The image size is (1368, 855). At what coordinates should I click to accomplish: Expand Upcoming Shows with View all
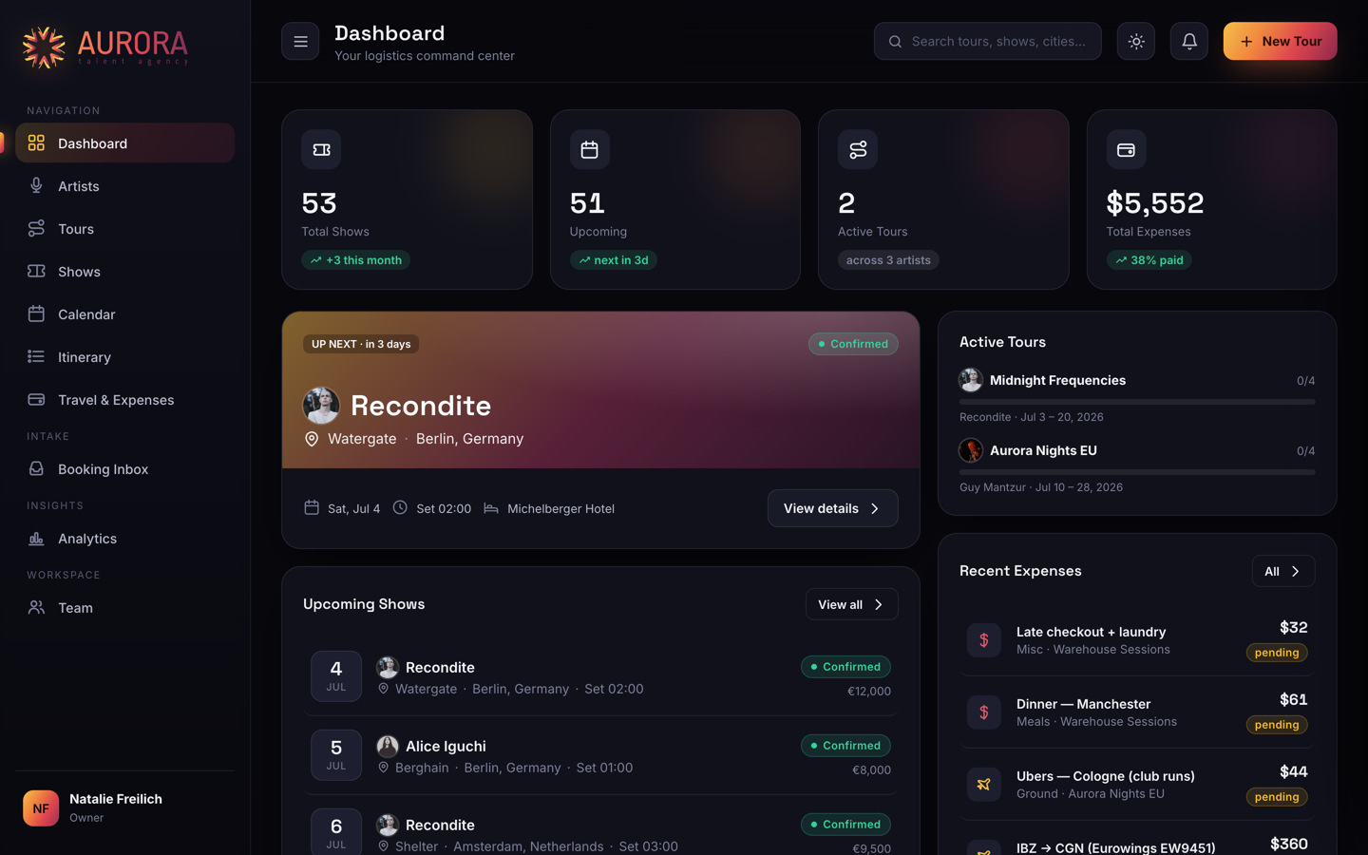click(x=851, y=604)
